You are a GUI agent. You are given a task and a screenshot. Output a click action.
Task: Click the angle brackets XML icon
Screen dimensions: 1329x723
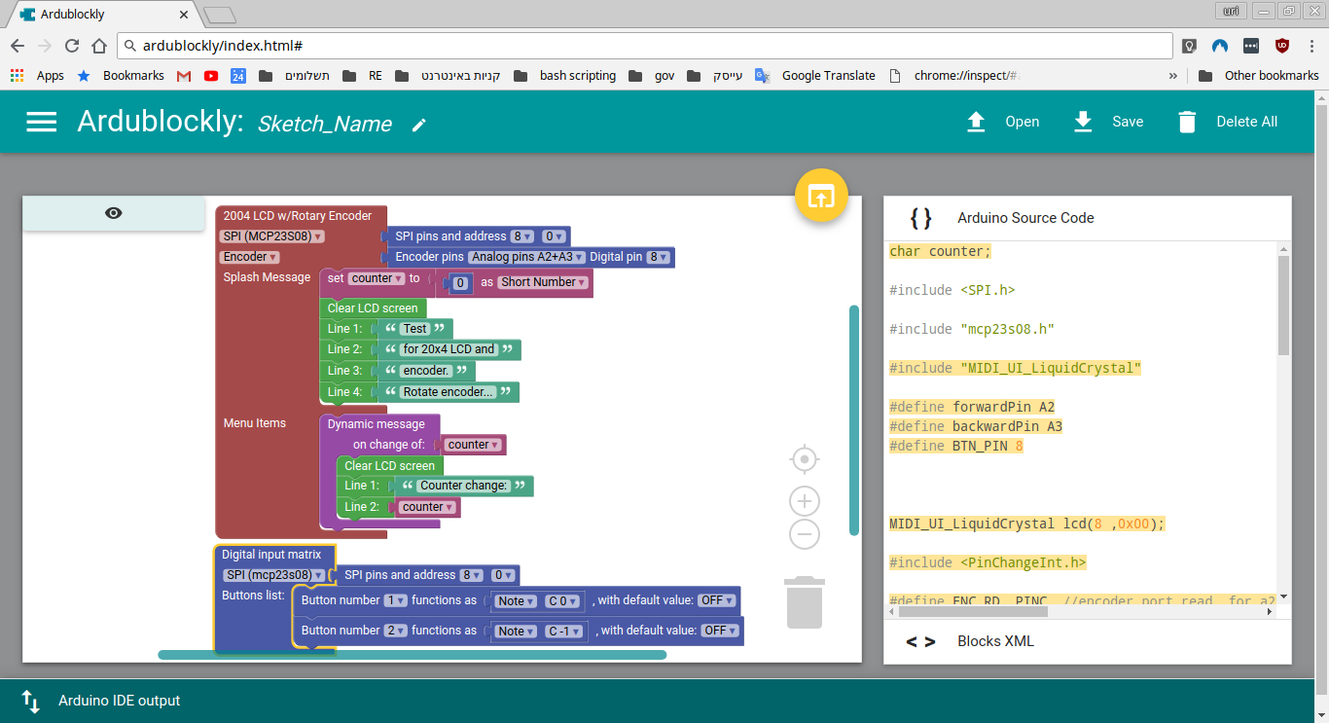pos(920,641)
